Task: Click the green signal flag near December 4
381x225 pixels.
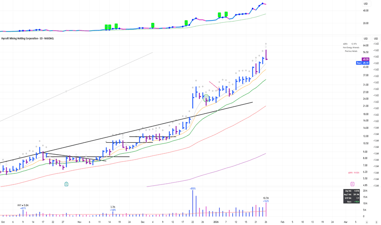Action: click(153, 25)
